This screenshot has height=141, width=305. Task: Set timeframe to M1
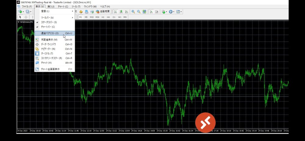coord(81,17)
